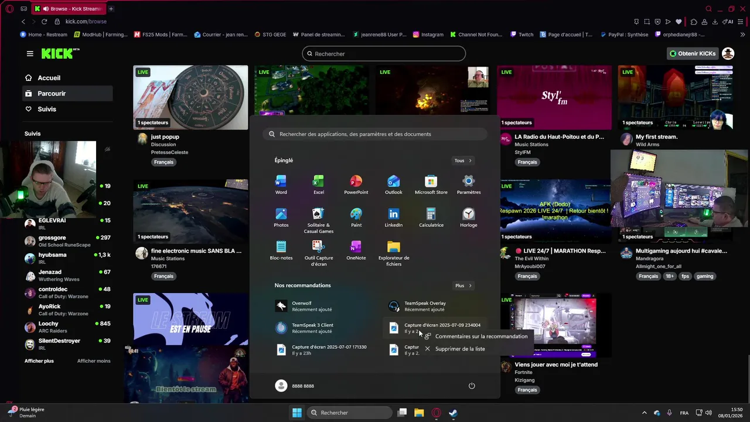Open Home - Restream bookmark
Screen dimensions: 750x422
(44, 35)
